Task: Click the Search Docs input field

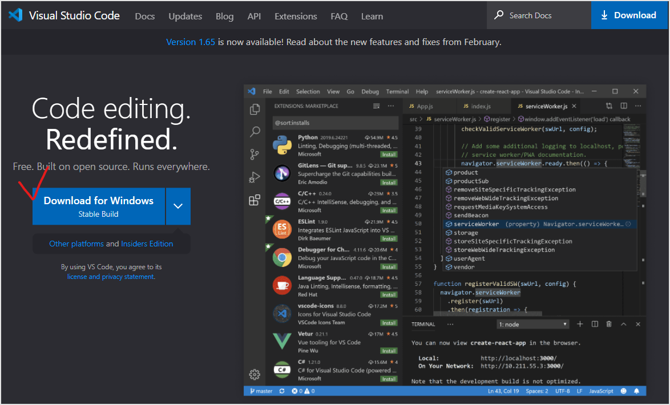Action: pyautogui.click(x=539, y=15)
